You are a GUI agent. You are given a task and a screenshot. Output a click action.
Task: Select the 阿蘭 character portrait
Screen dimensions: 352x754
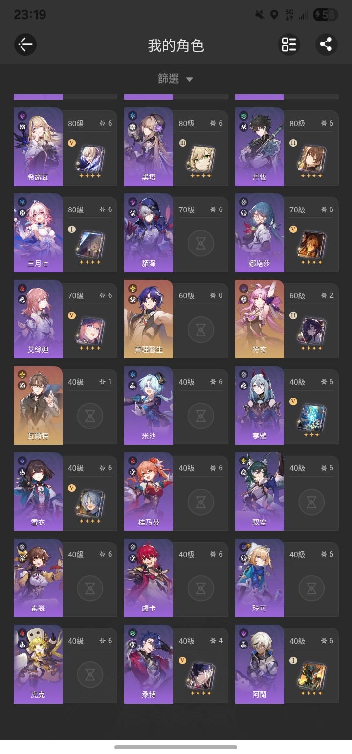260,664
